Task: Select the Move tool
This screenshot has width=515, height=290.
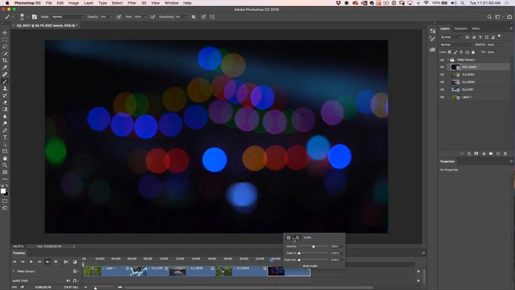Action: [x=5, y=33]
